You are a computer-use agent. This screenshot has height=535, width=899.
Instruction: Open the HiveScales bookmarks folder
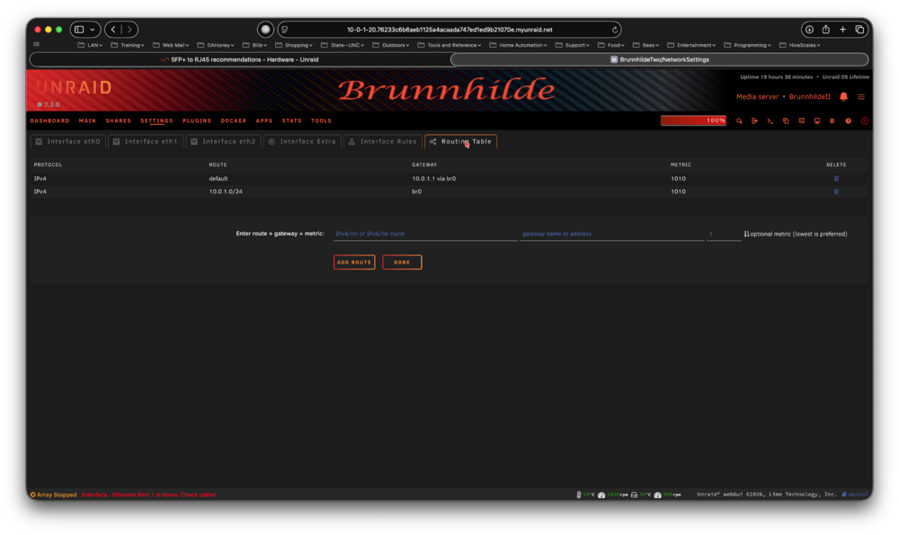(799, 45)
